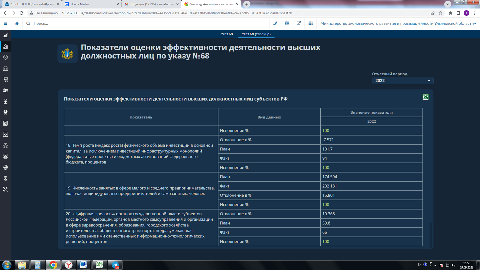The height and width of the screenshot is (270, 480).
Task: Bookmark this page with star icon
Action: coord(440,13)
